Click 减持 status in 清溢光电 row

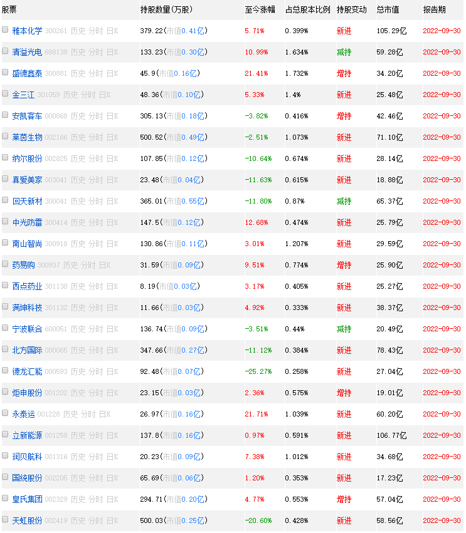(x=344, y=52)
